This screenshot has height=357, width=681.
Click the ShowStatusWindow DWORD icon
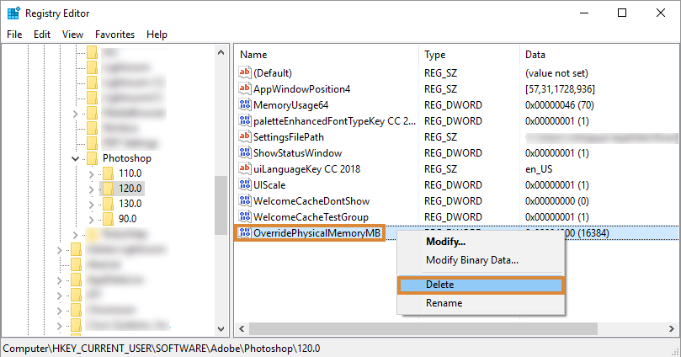tap(246, 153)
